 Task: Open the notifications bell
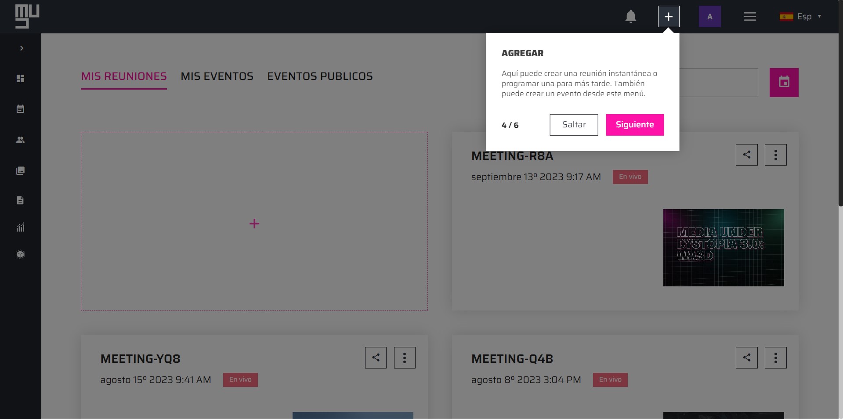point(630,17)
